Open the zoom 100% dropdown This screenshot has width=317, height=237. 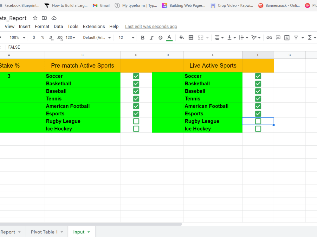tap(17, 38)
